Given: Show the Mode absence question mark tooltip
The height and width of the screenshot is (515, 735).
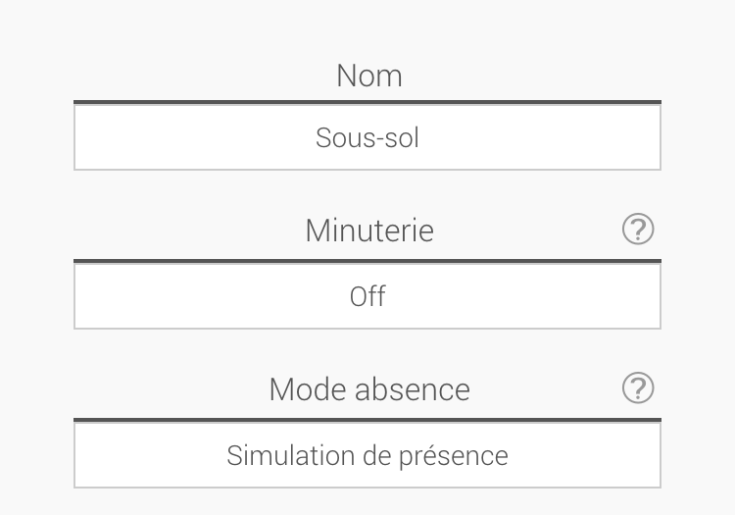Looking at the screenshot, I should tap(638, 388).
